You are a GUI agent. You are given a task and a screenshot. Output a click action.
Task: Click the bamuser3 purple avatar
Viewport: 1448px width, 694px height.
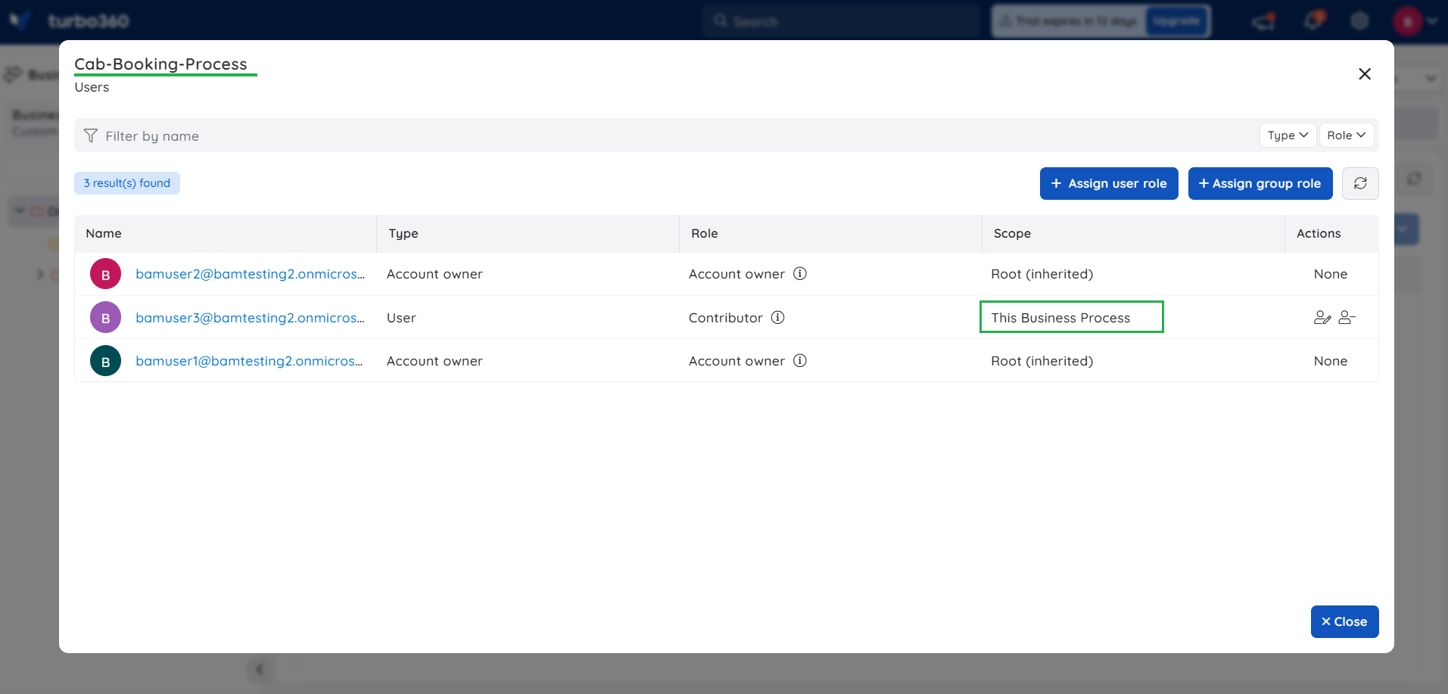(x=106, y=318)
